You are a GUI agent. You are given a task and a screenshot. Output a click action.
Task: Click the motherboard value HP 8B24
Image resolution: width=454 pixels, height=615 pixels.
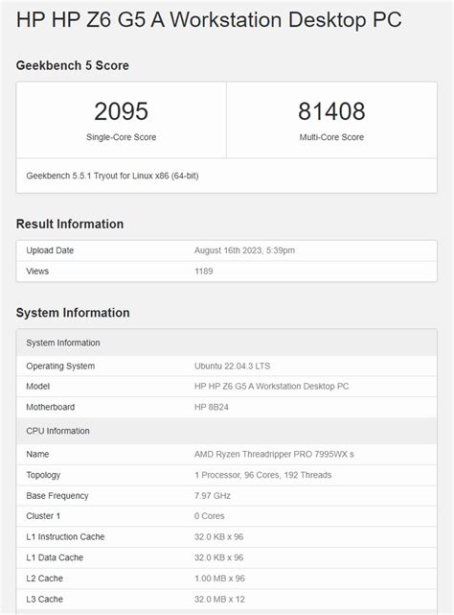coord(211,407)
